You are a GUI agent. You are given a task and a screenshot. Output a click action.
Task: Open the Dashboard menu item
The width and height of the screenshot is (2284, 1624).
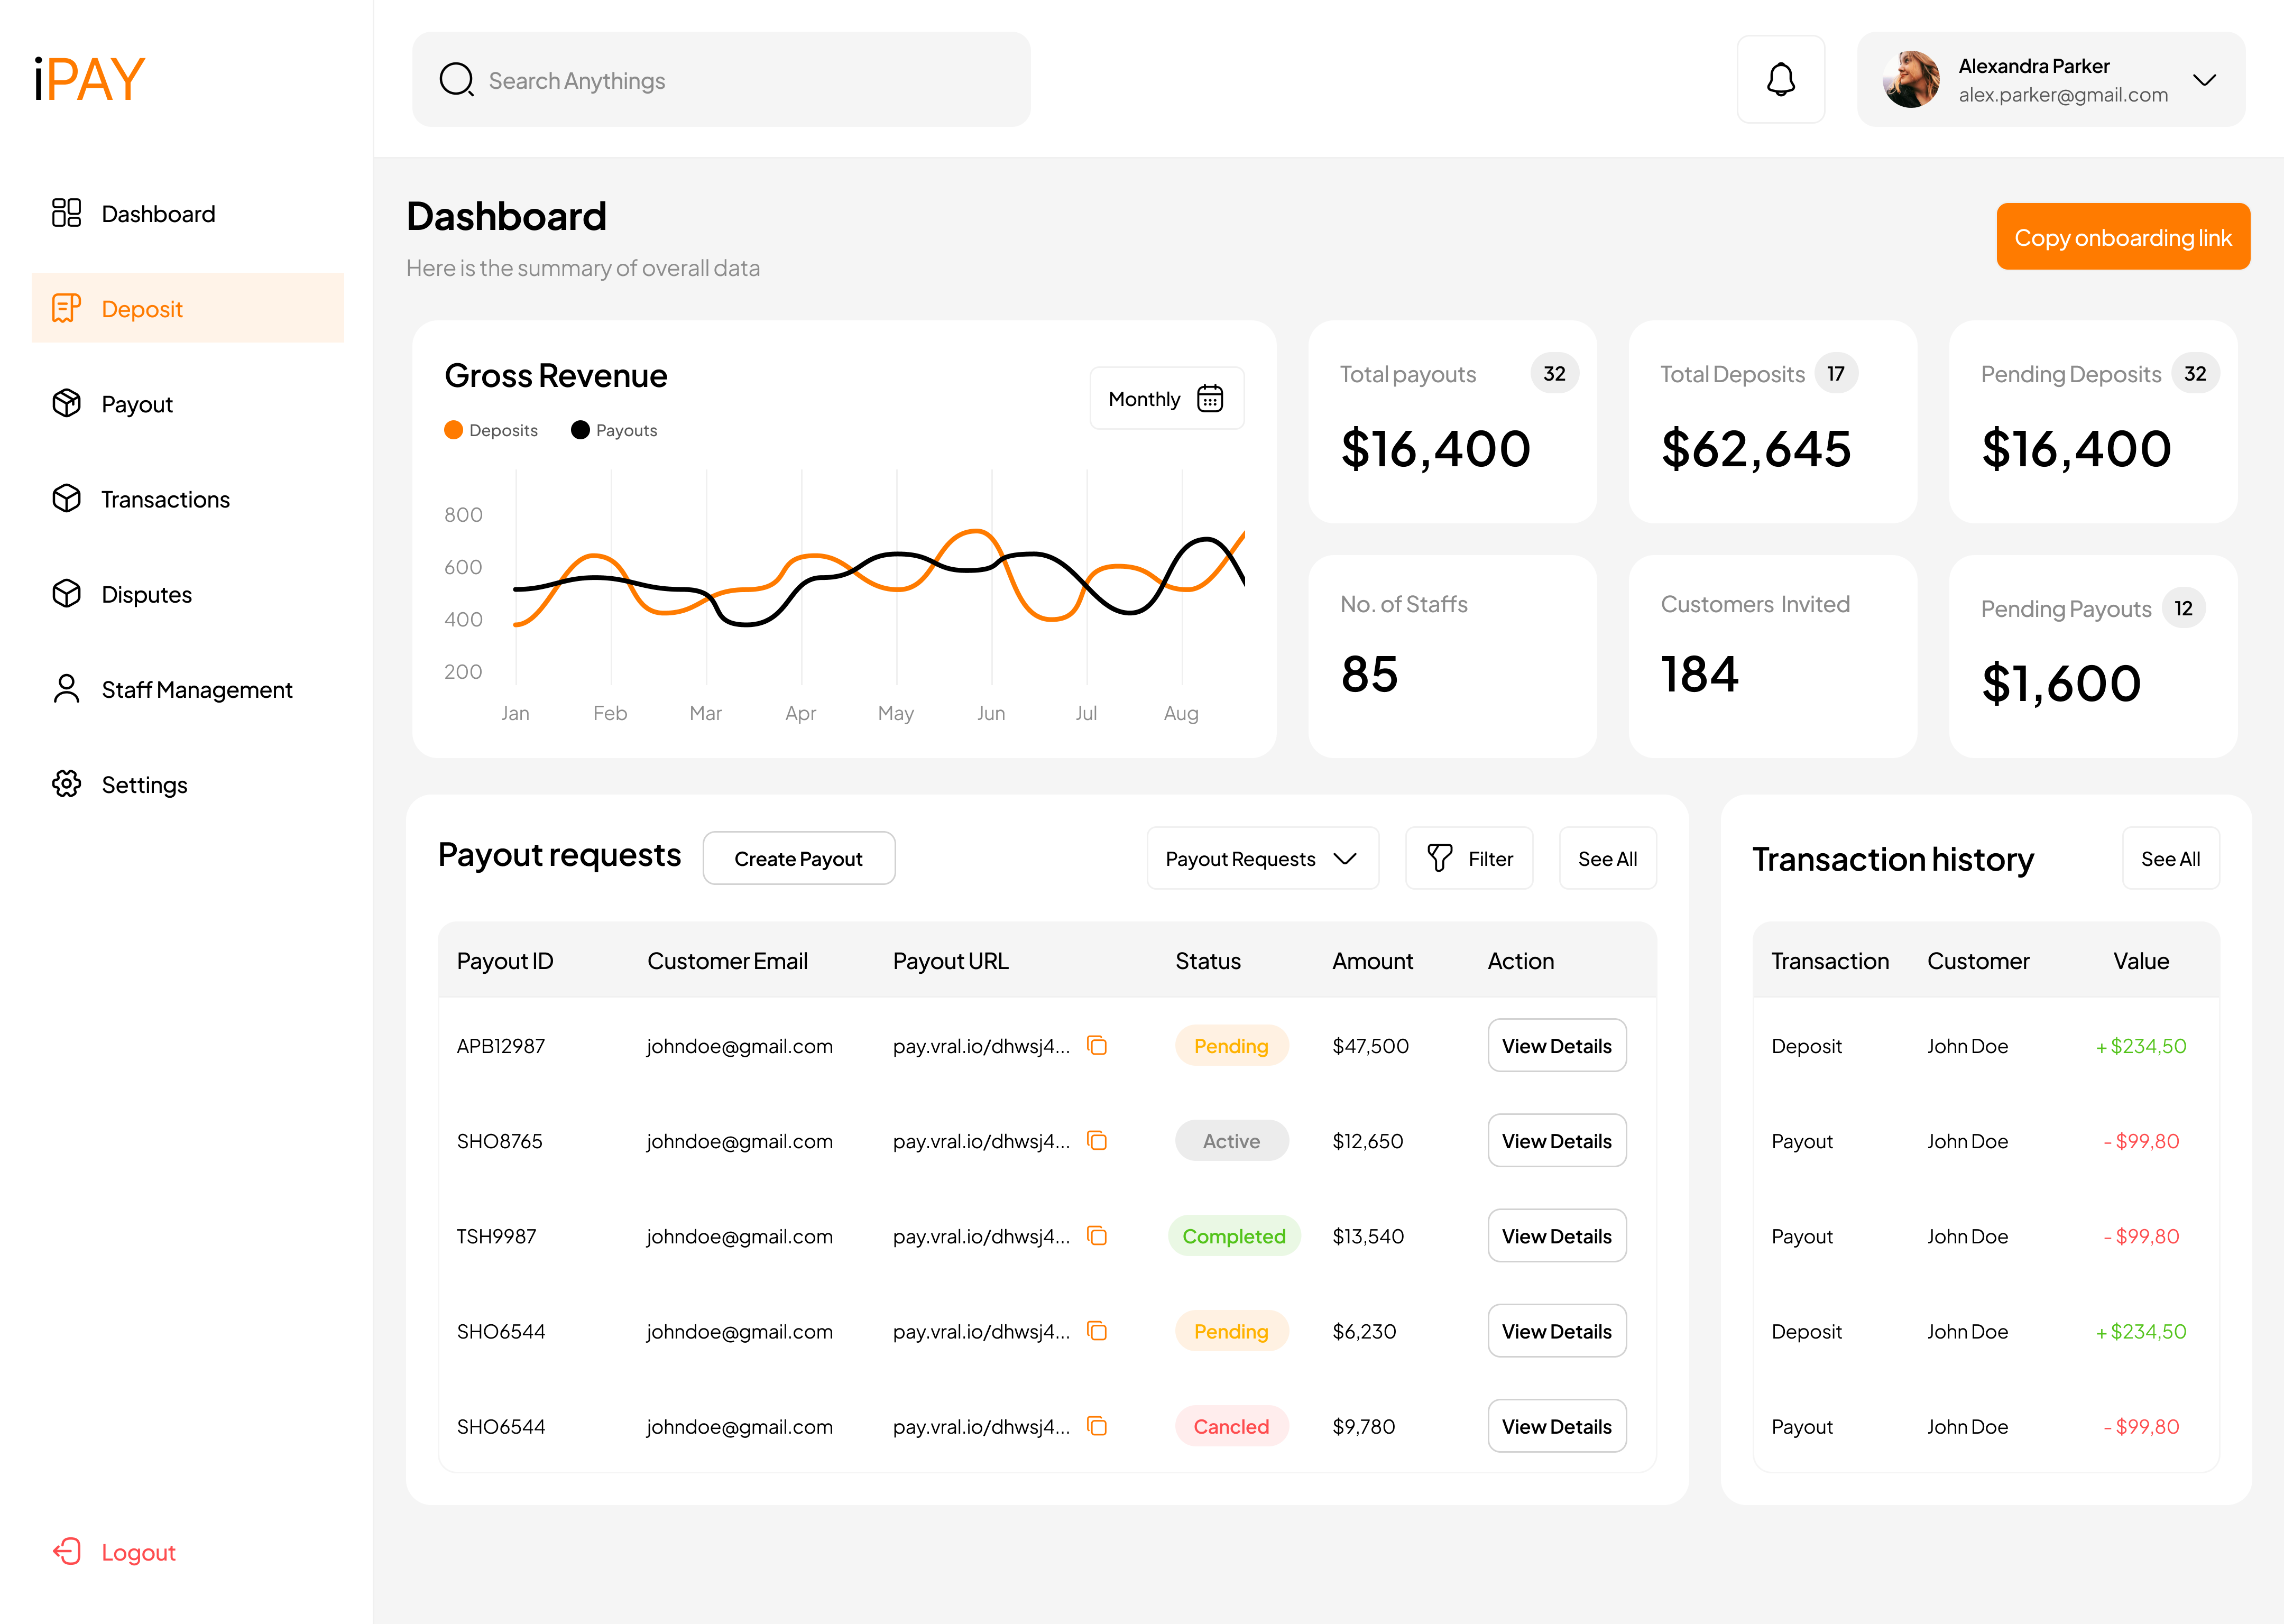[158, 213]
